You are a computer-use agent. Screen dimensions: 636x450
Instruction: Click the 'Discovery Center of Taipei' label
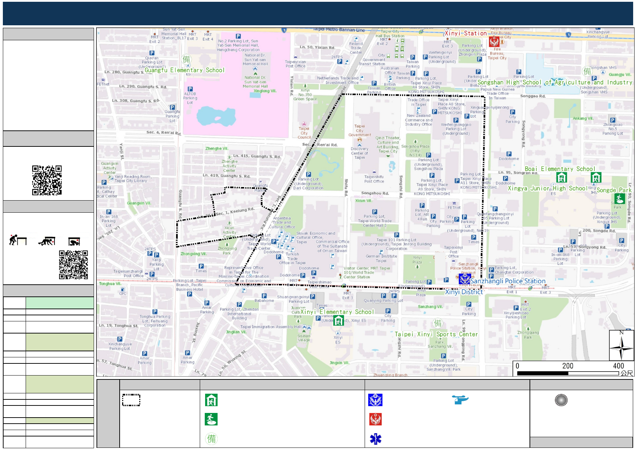pos(359,153)
